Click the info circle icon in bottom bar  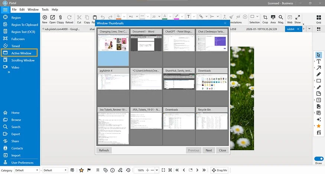(113, 170)
